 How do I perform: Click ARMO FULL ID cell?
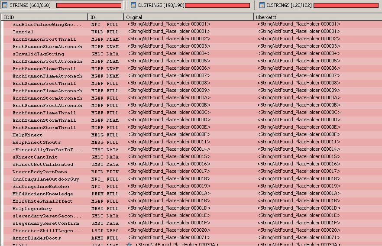(x=105, y=238)
